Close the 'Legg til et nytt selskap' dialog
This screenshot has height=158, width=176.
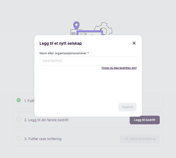134,43
